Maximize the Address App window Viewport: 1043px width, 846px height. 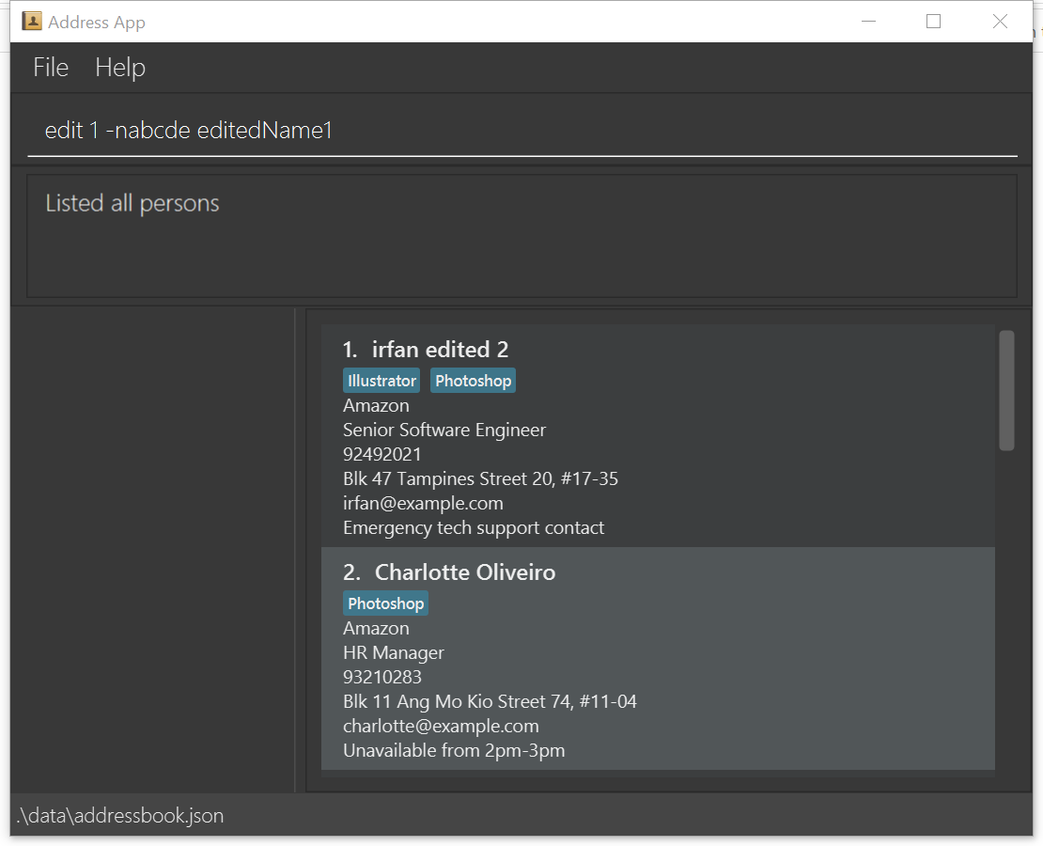pos(933,22)
